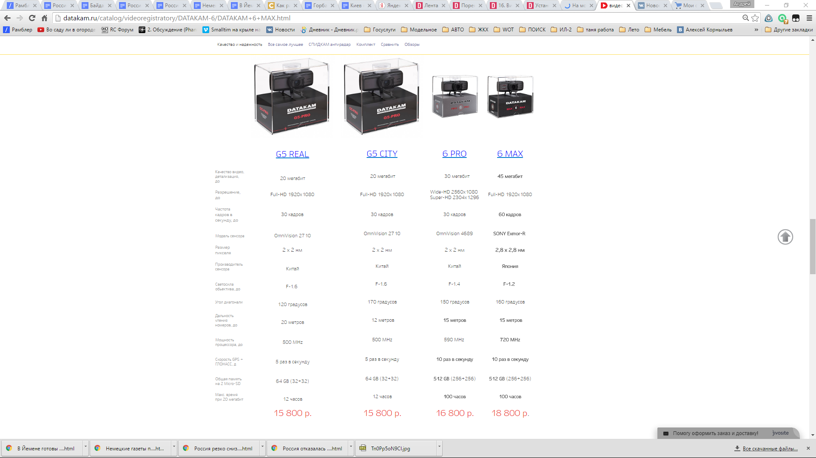Open the Госуслуги bookmarks folder

380,30
